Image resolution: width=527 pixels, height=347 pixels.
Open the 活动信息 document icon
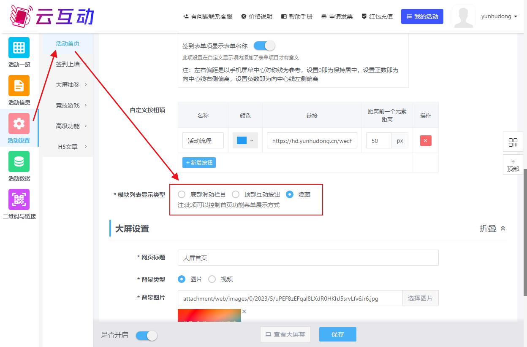pos(19,86)
